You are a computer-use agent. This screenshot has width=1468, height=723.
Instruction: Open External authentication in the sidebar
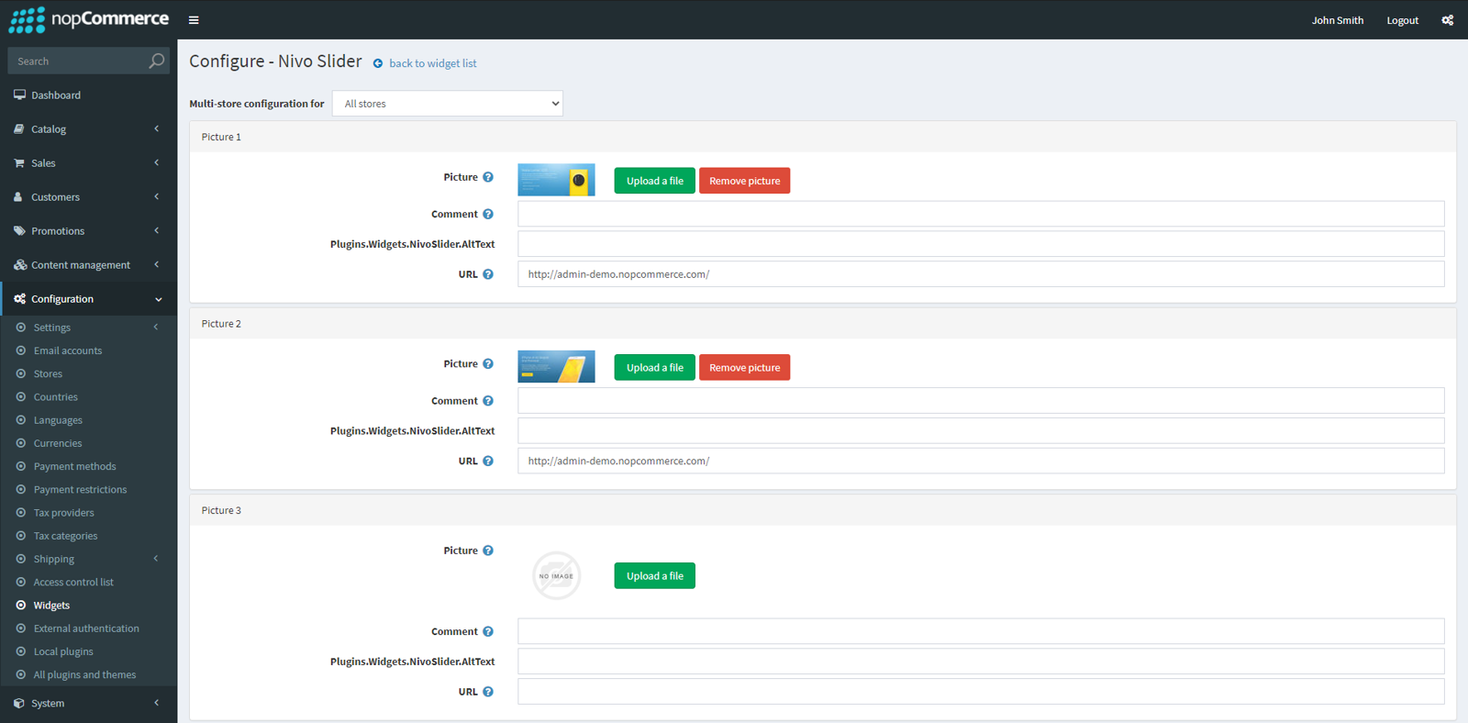pyautogui.click(x=86, y=628)
